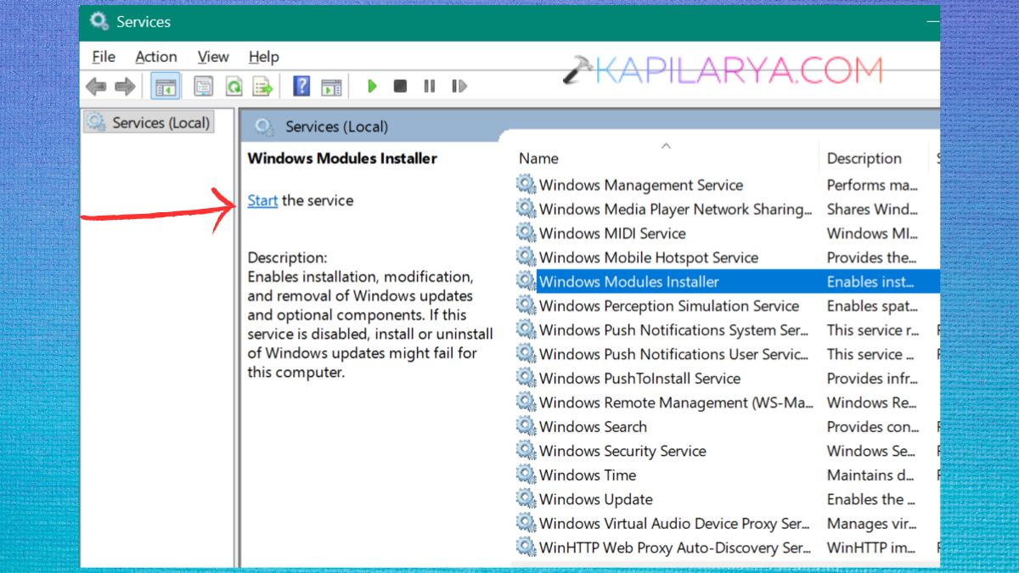Click the gear icon beside Windows Perception Simulation Service

(x=526, y=306)
